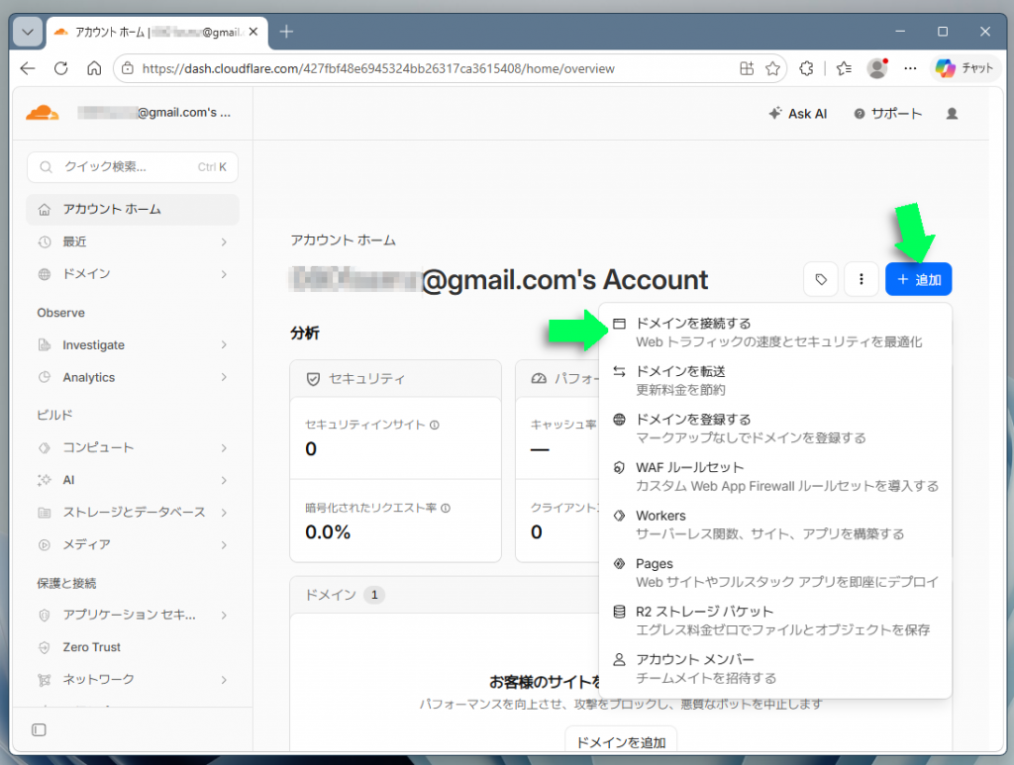
Task: Click the Analytics clock icon in sidebar
Action: (x=44, y=377)
